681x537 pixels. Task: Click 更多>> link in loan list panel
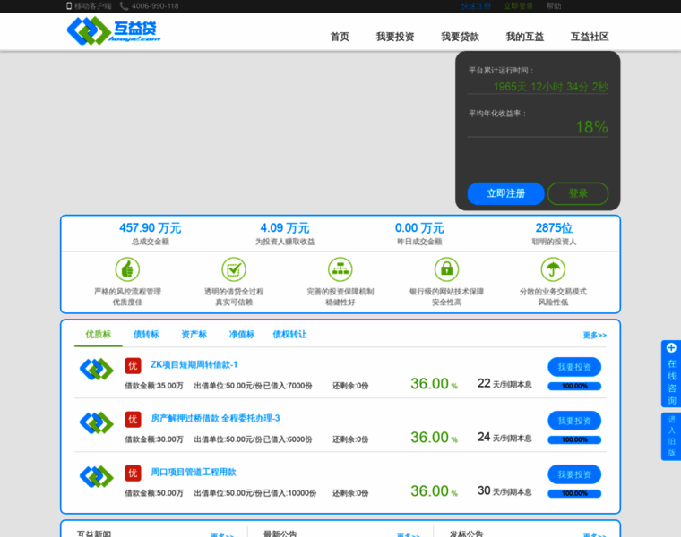pos(595,335)
